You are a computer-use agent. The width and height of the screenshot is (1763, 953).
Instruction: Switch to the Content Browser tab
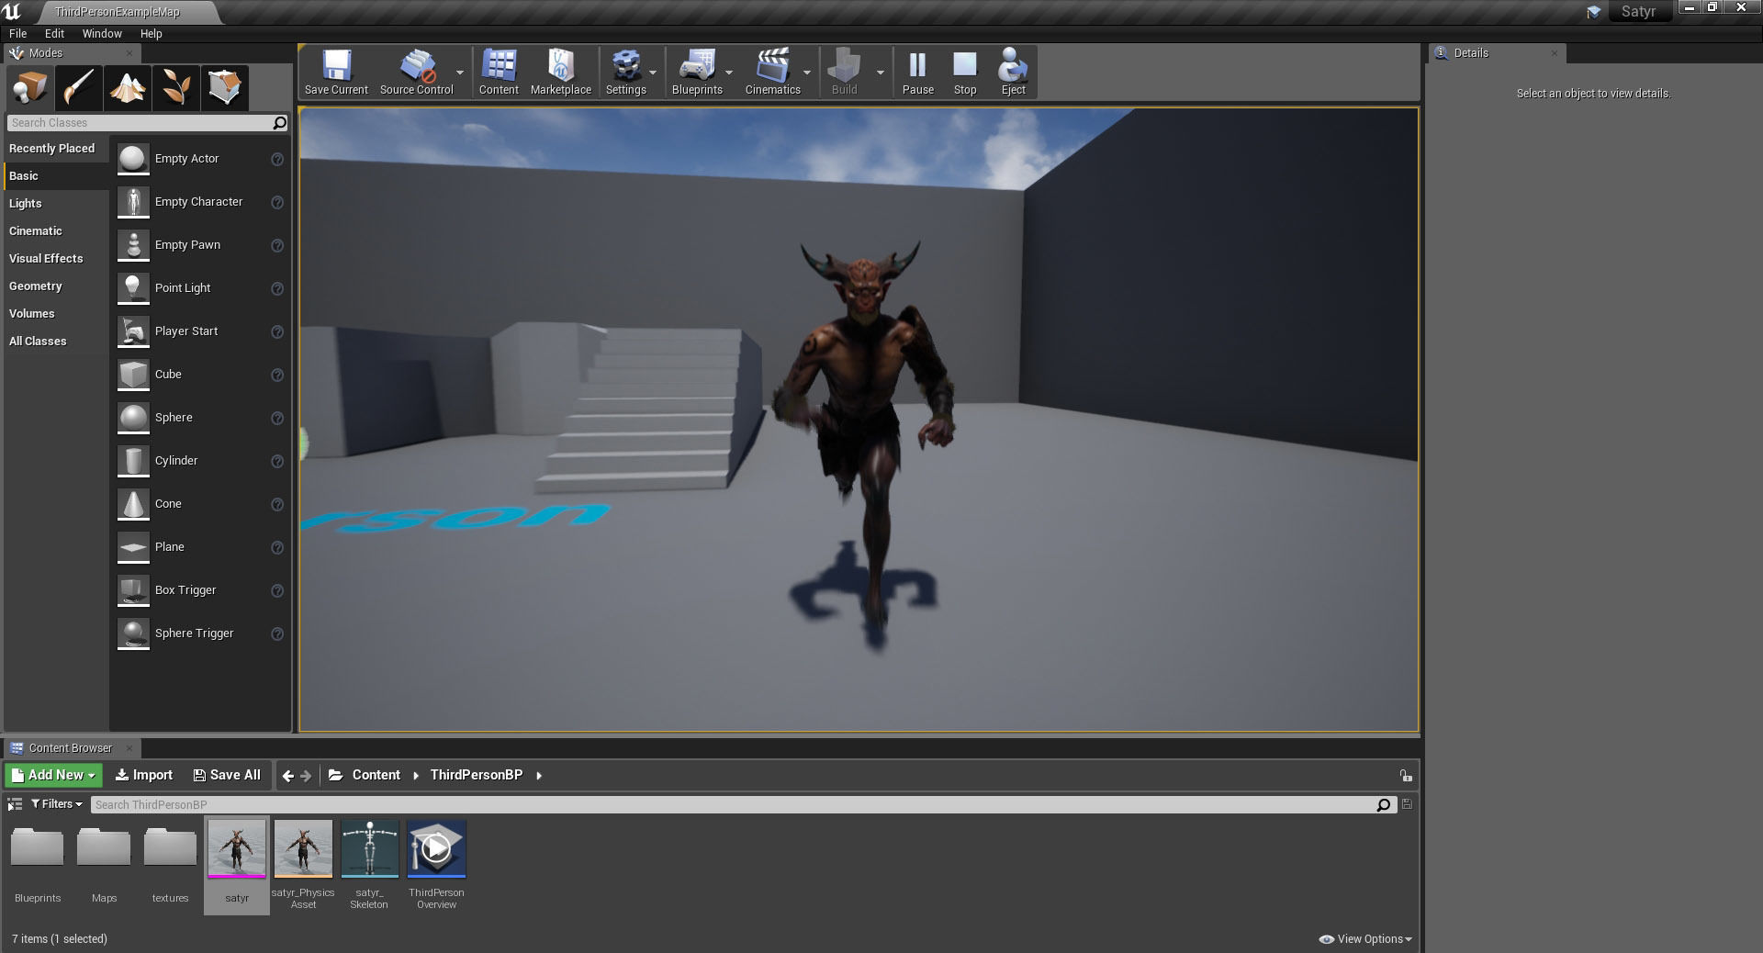click(x=71, y=748)
